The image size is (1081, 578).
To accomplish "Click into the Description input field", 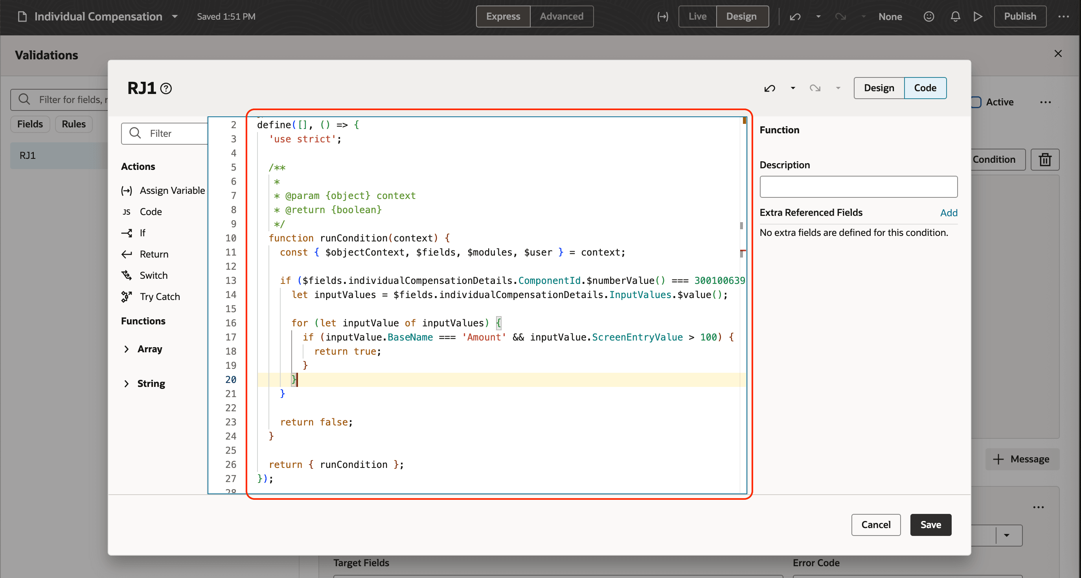I will click(x=858, y=187).
